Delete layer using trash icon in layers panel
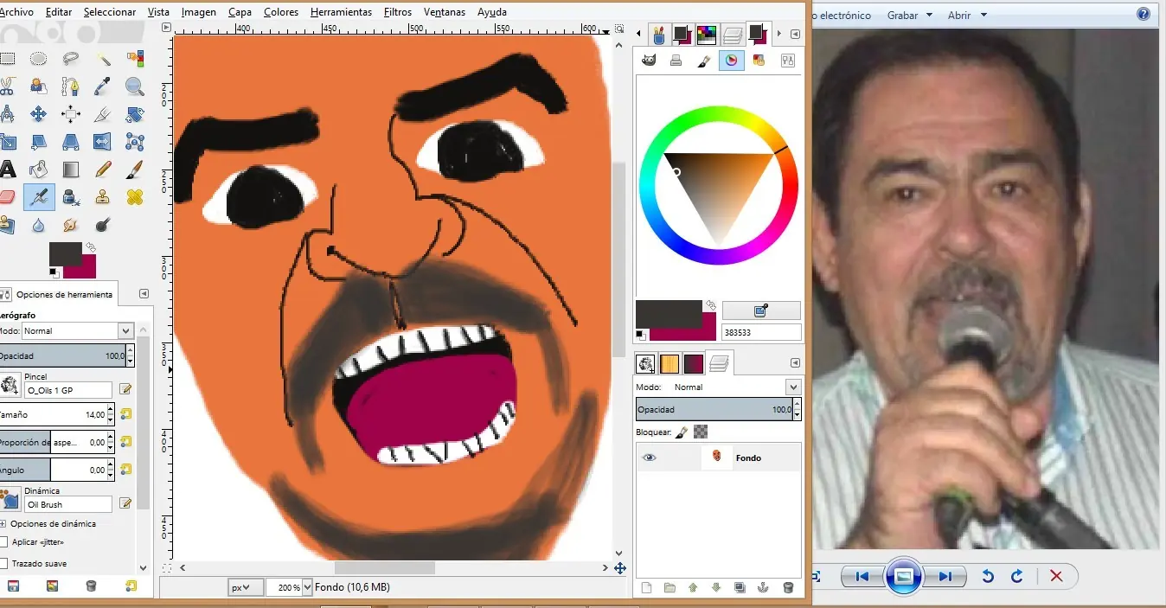This screenshot has height=608, width=1166. click(788, 588)
